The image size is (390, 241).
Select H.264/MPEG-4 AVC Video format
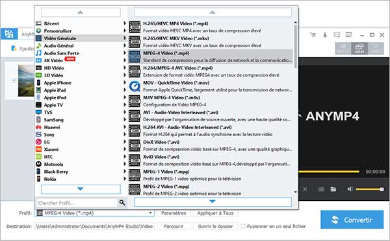(211, 71)
